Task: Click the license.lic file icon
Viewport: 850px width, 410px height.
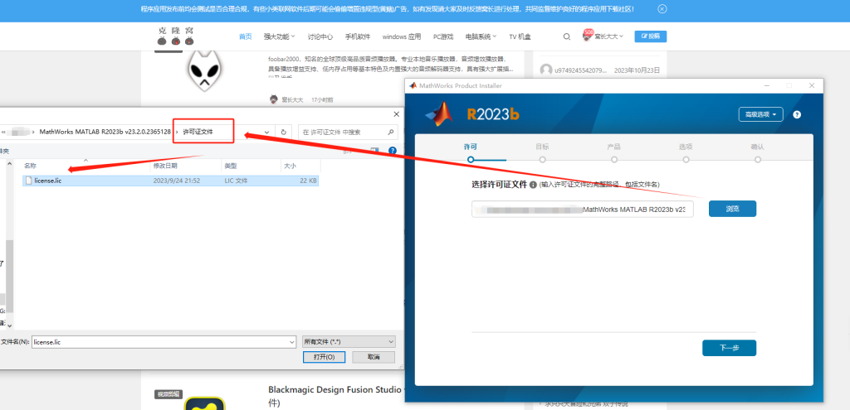Action: (x=28, y=181)
